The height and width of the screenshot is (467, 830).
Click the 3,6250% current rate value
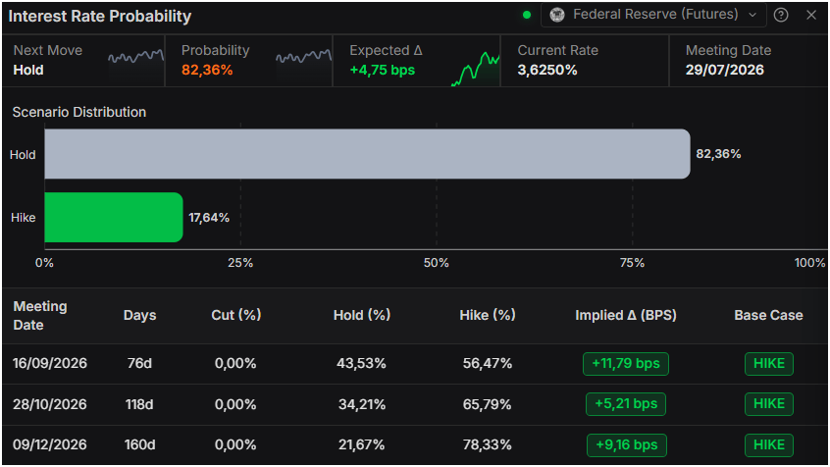pyautogui.click(x=547, y=70)
